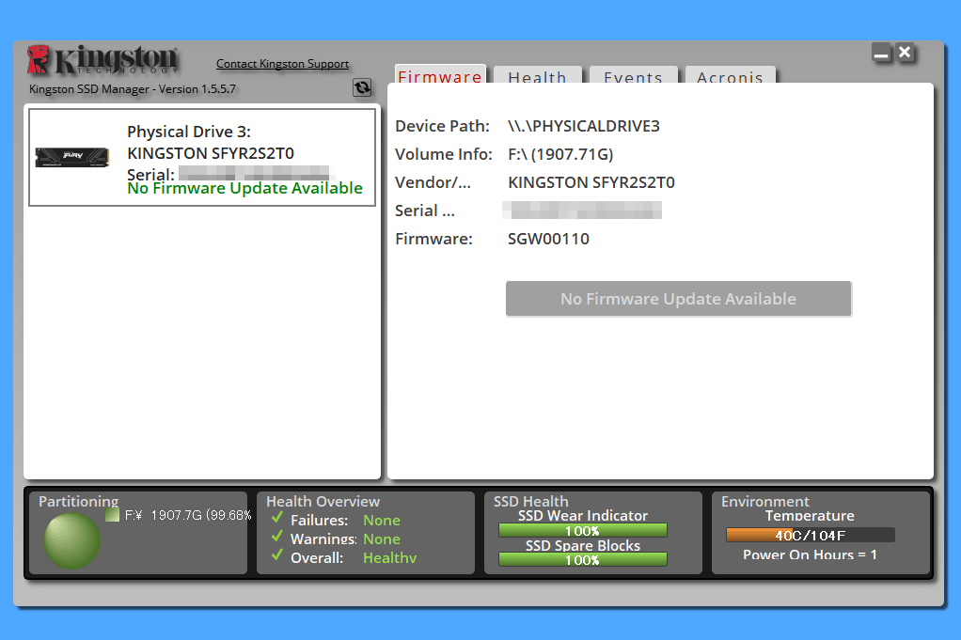Click the refresh drive list icon
This screenshot has width=961, height=640.
coord(362,87)
